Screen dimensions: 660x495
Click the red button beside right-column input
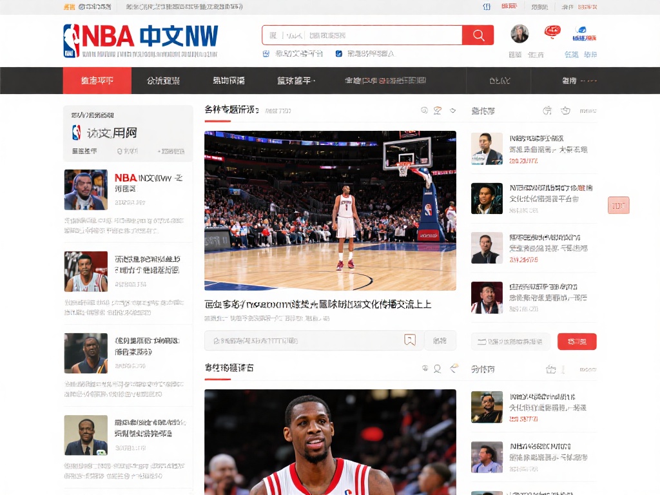click(577, 342)
